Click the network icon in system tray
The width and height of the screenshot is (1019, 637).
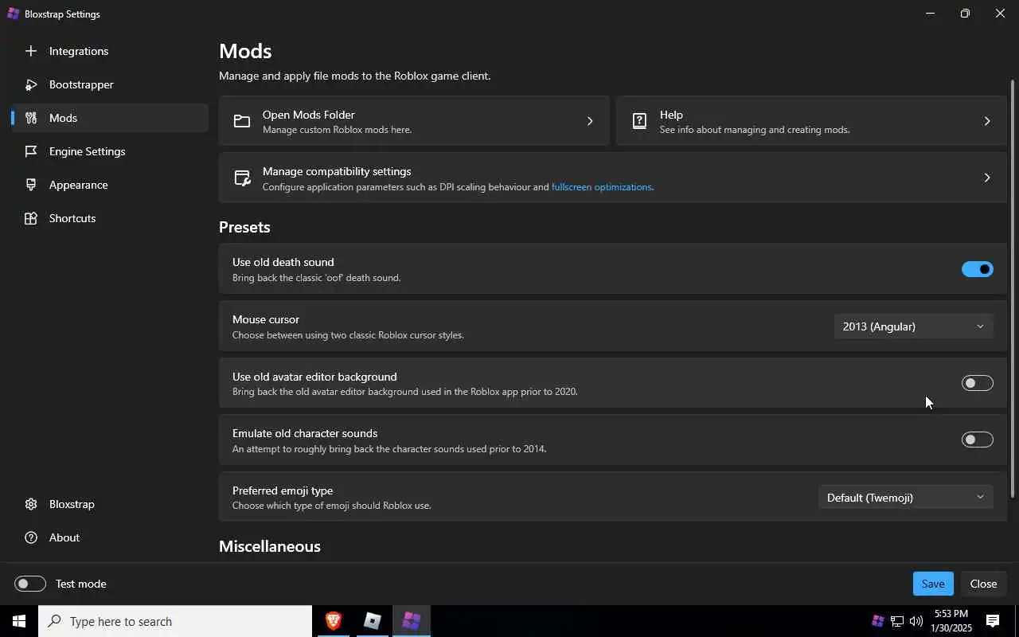(x=897, y=621)
